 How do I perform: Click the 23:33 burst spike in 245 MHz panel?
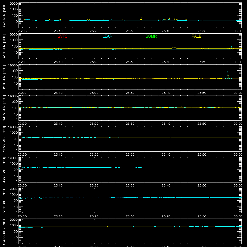coord(141,19)
